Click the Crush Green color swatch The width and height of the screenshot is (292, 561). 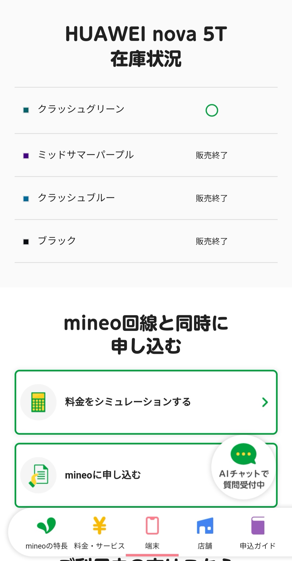pyautogui.click(x=26, y=110)
